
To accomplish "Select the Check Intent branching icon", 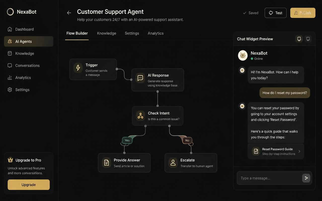I will [x=140, y=116].
